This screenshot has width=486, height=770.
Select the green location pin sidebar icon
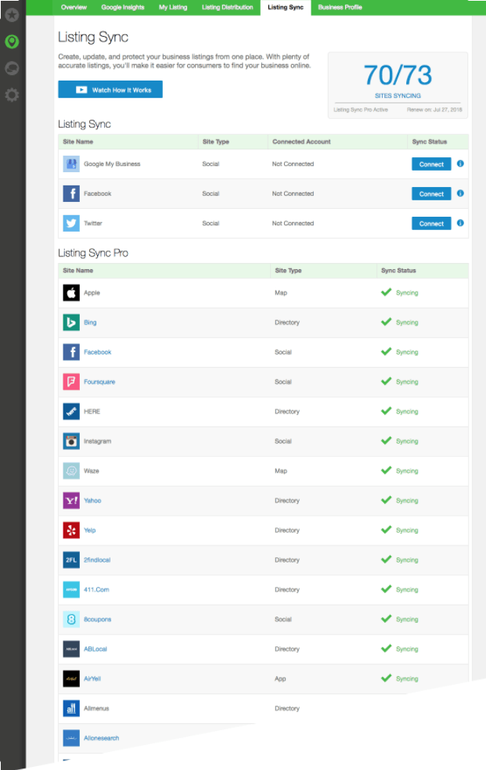12,41
